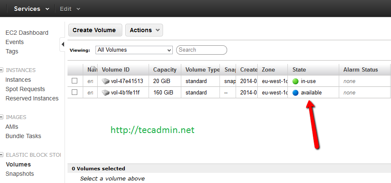The width and height of the screenshot is (391, 183).
Task: Click the disk icon beside vol-47e41513
Action: [x=106, y=81]
